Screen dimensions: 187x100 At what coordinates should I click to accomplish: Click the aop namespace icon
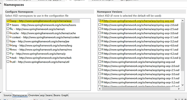point(11,21)
